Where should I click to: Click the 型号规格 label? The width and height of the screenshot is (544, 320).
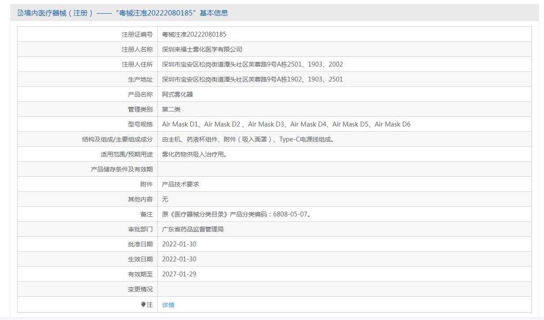(140, 124)
